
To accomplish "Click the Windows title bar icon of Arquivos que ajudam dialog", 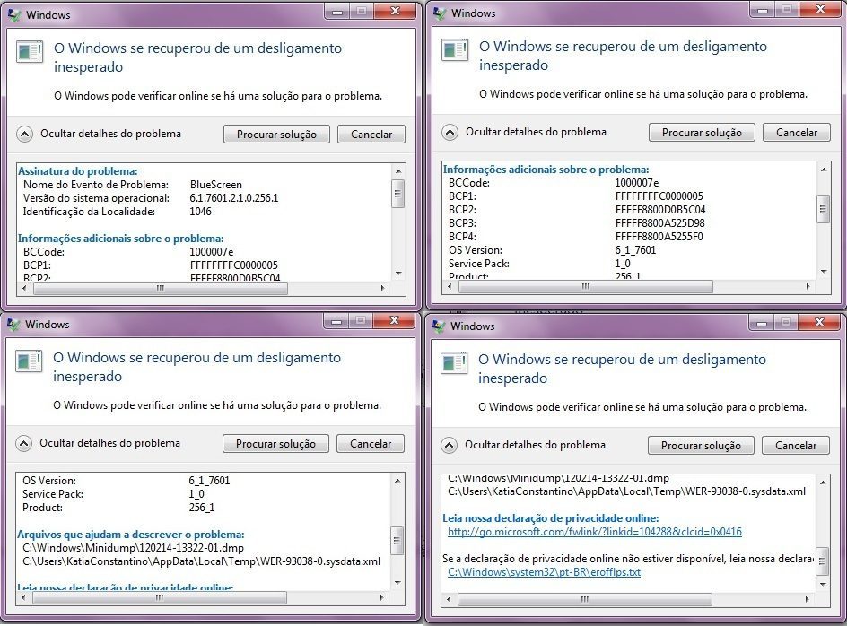I will pos(13,324).
